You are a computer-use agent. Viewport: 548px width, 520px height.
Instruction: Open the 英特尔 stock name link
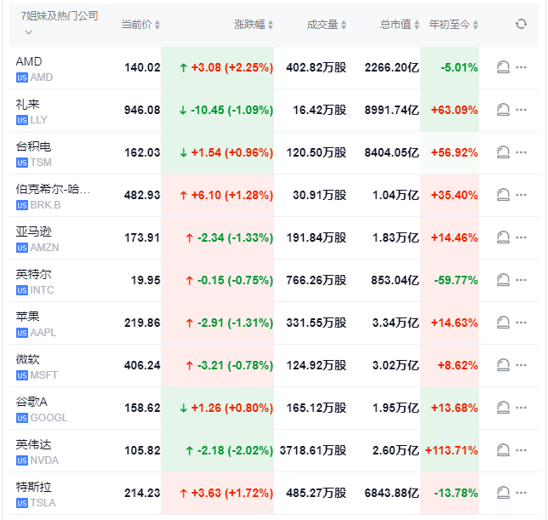click(x=33, y=274)
